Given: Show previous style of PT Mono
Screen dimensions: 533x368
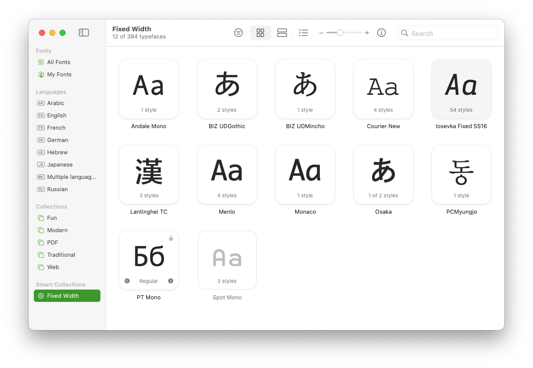Looking at the screenshot, I should point(127,281).
